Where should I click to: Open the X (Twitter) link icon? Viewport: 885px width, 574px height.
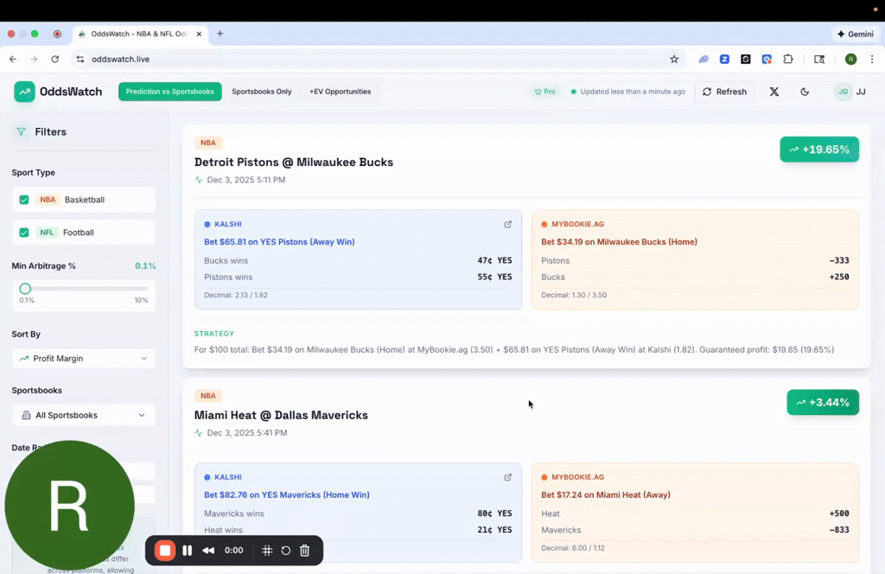[x=774, y=92]
